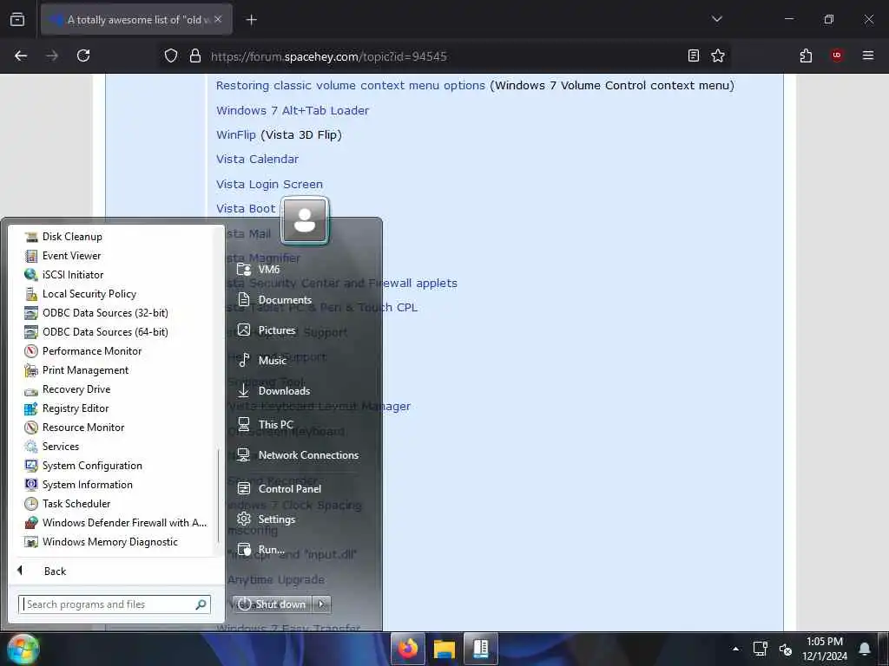The width and height of the screenshot is (889, 666).
Task: Click the network icon in system tray
Action: pos(760,649)
